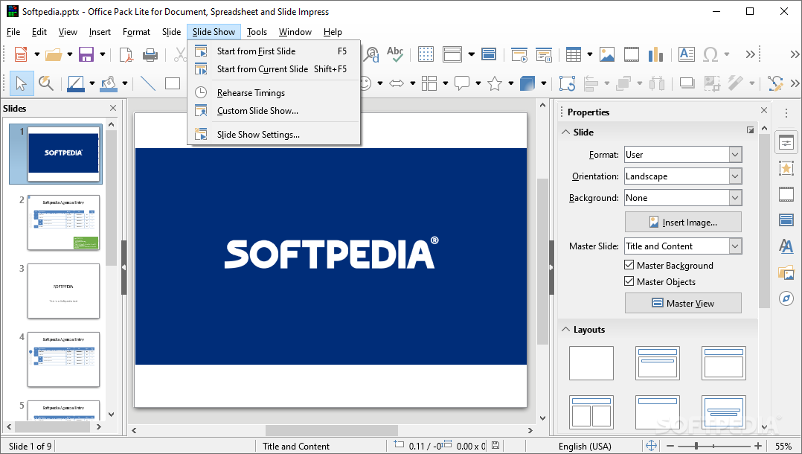Viewport: 802px width, 454px height.
Task: Open the Line Color dropdown arrow
Action: 92,83
